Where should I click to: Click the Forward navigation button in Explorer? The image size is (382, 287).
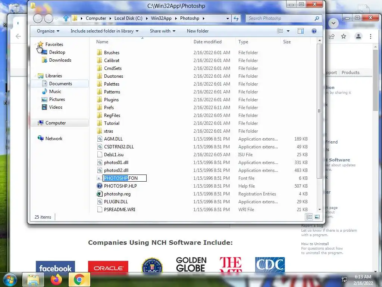[49, 18]
